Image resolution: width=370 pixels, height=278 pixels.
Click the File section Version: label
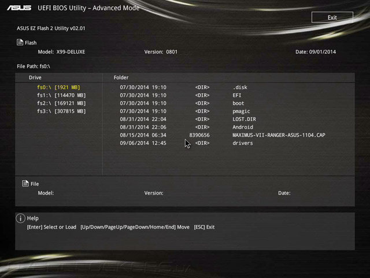154,193
